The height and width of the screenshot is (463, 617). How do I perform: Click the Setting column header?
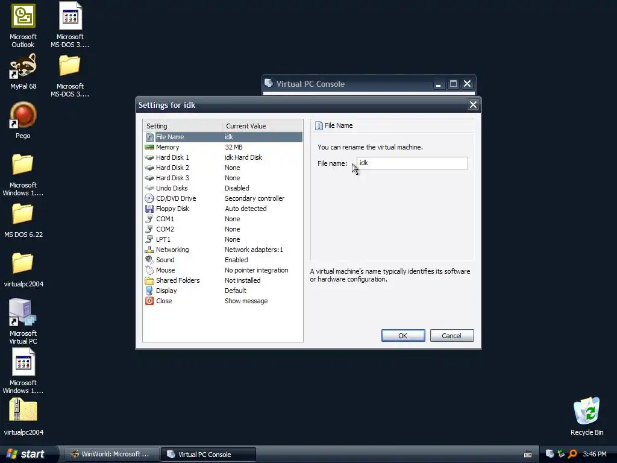pos(183,126)
